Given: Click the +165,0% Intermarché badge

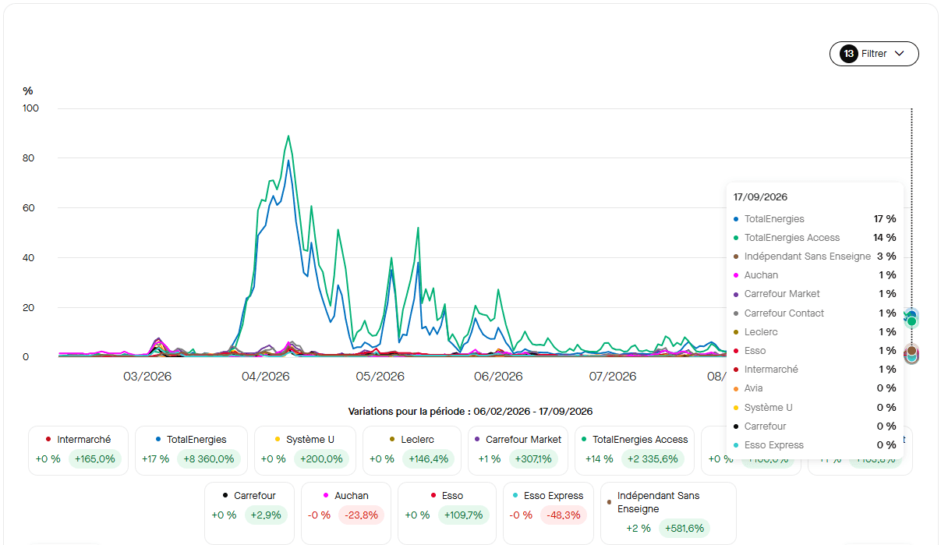Looking at the screenshot, I should coord(94,459).
